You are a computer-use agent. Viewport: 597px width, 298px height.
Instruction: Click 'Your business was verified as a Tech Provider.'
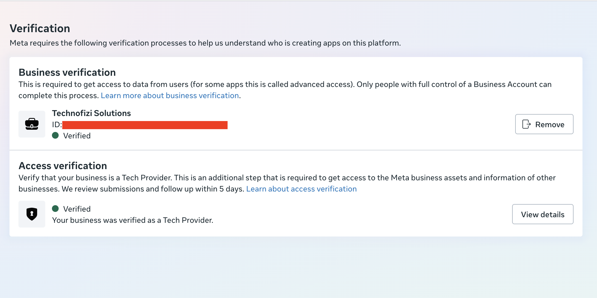click(x=133, y=220)
